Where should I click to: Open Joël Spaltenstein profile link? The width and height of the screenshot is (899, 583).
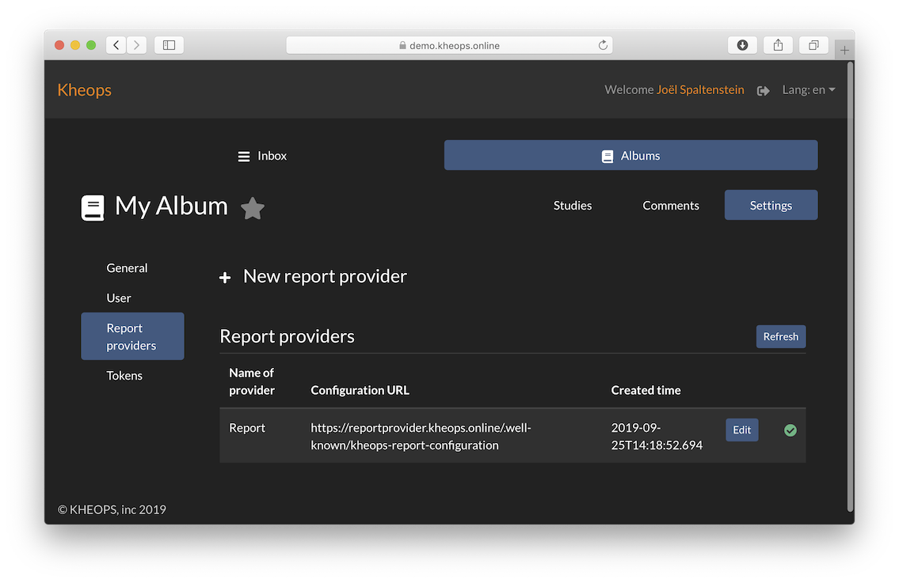pyautogui.click(x=701, y=90)
